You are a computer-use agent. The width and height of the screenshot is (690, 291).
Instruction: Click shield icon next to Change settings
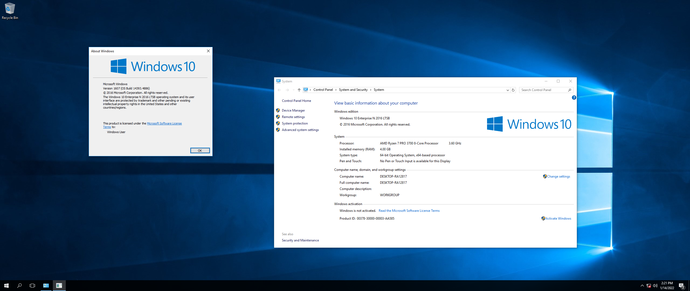[545, 176]
